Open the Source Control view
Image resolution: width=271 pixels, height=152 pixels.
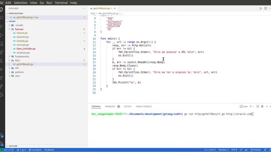coord(1,26)
